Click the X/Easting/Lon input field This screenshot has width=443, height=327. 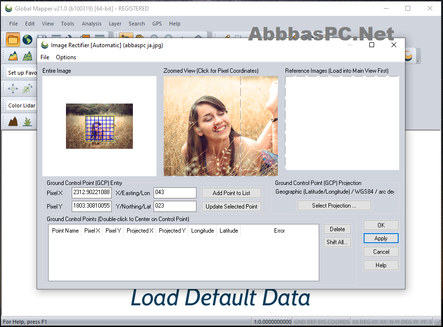coord(175,193)
